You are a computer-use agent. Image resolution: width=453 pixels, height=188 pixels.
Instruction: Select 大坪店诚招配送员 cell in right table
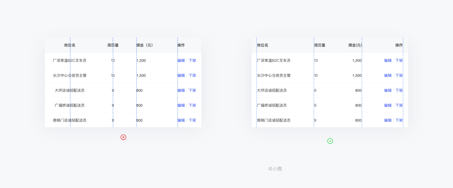pos(272,90)
